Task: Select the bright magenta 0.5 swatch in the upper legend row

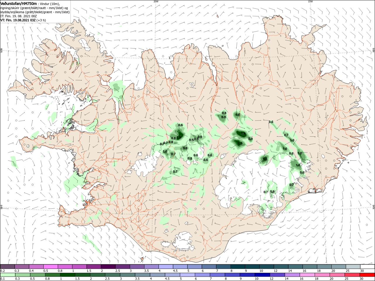Action: coord(50,266)
